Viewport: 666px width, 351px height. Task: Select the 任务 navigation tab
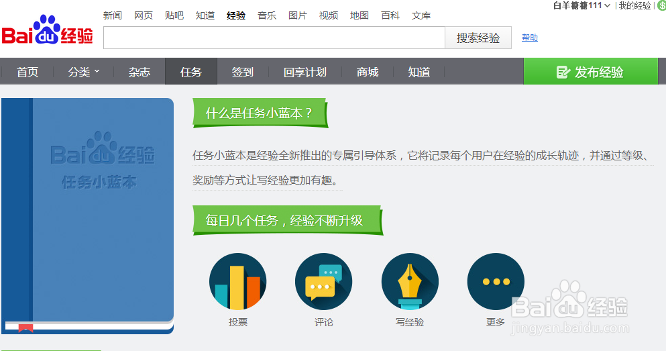pyautogui.click(x=190, y=72)
